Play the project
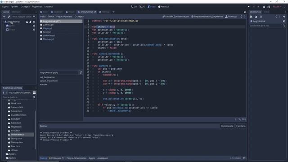 (249, 7)
